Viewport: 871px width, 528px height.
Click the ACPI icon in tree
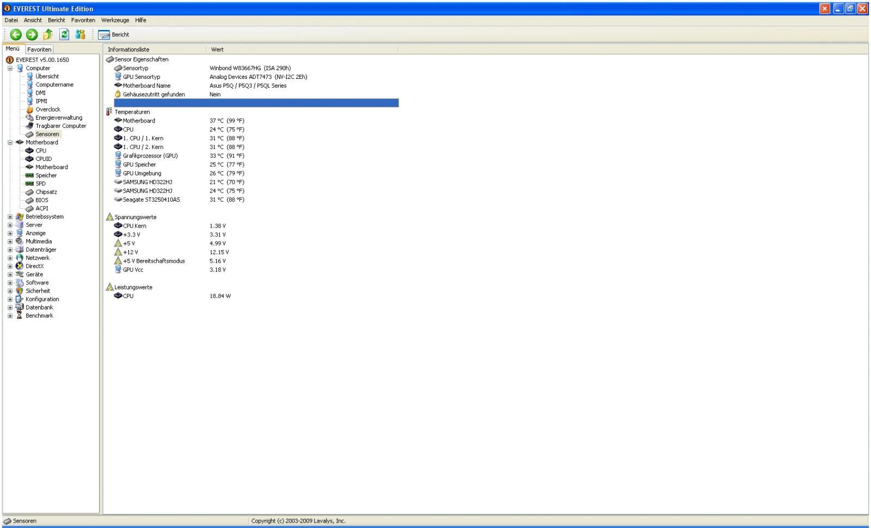(x=29, y=208)
